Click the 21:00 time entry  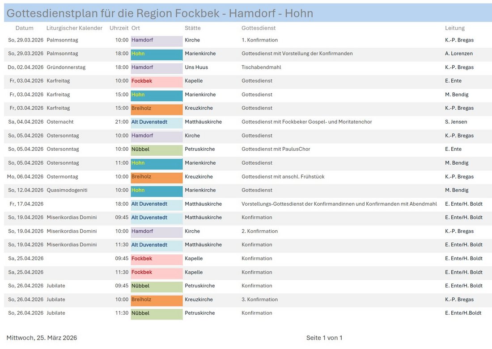click(122, 122)
